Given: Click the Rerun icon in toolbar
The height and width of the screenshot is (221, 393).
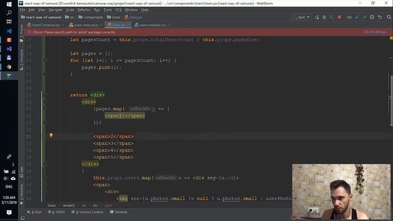Looking at the screenshot, I should tap(317, 17).
